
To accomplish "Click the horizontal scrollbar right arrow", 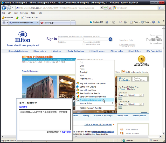I will tap(161, 137).
